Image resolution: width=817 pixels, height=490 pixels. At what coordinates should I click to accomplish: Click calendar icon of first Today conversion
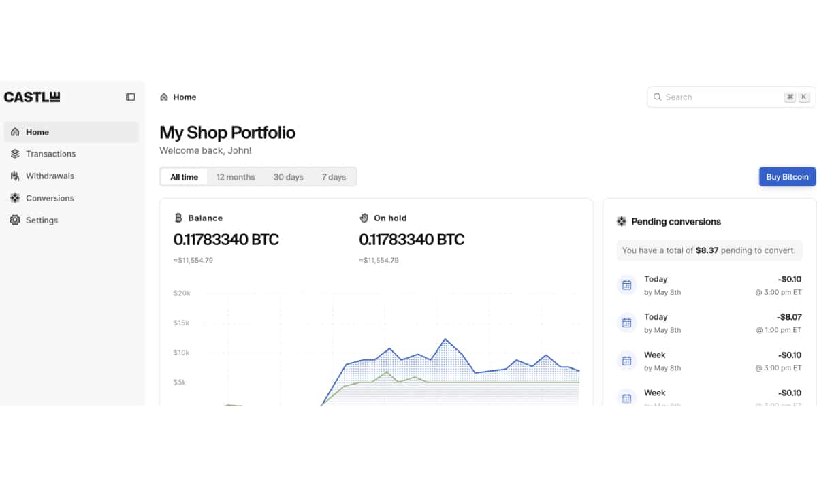tap(626, 285)
